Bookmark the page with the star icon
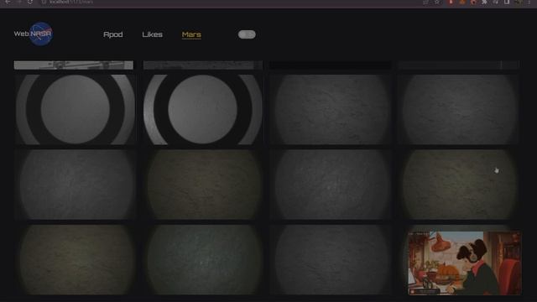Viewport: 537px width, 302px height. tap(437, 2)
